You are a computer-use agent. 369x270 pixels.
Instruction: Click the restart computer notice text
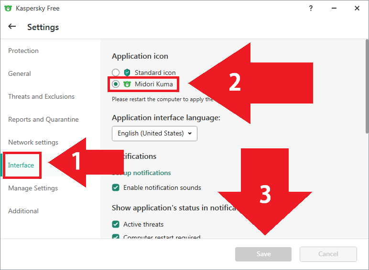tap(163, 99)
